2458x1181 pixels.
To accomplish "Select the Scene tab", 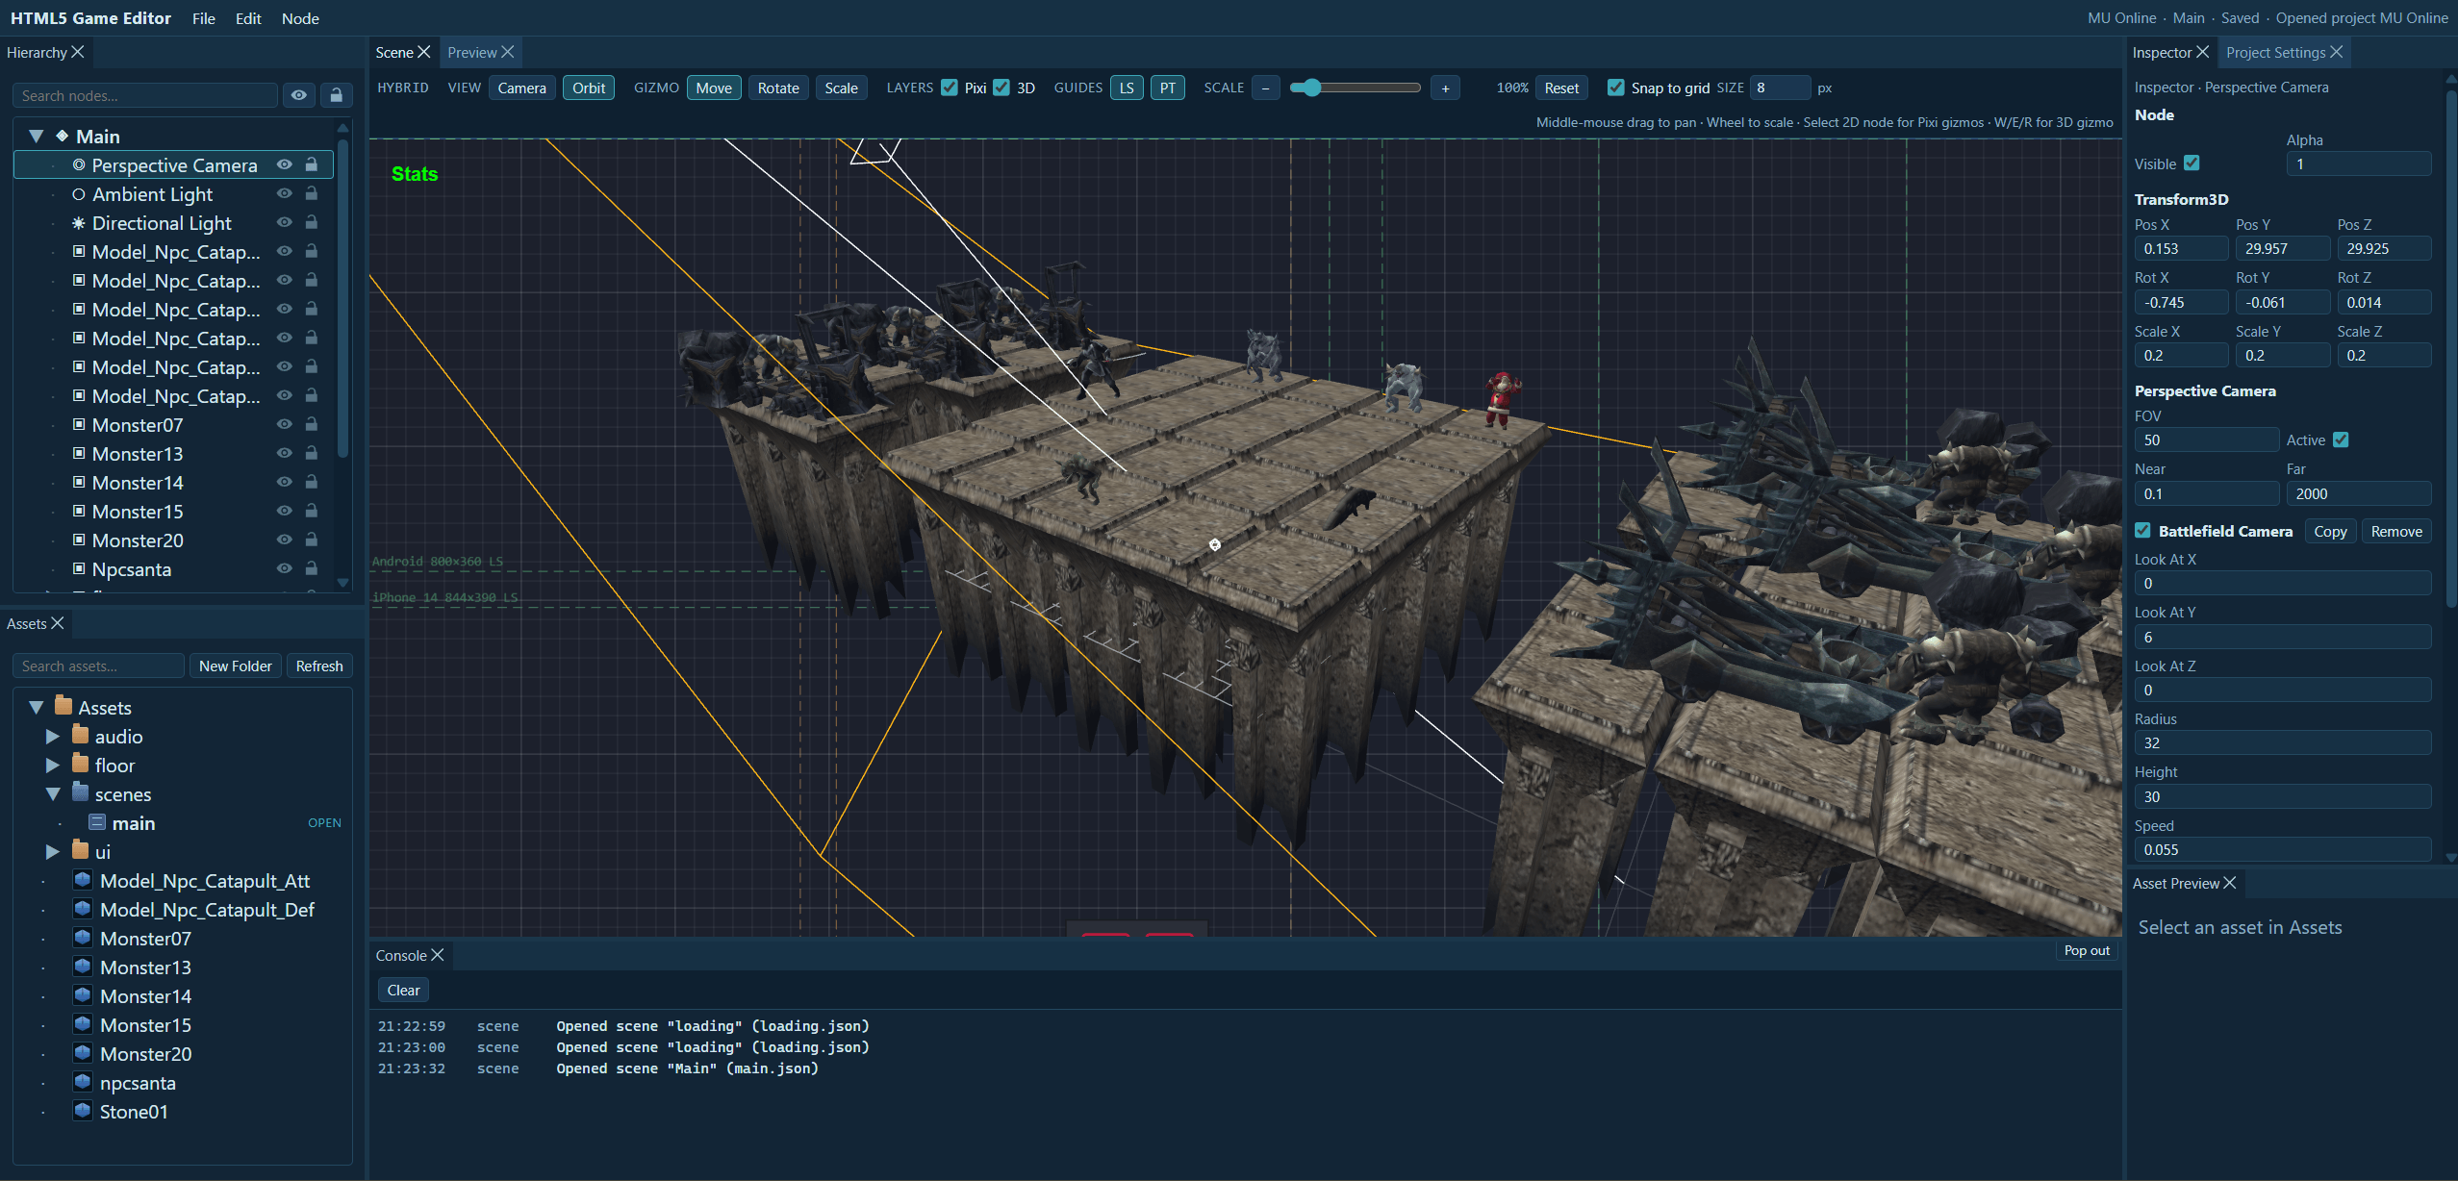I will pos(394,52).
